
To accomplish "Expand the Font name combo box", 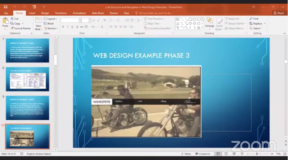I will point(80,20).
